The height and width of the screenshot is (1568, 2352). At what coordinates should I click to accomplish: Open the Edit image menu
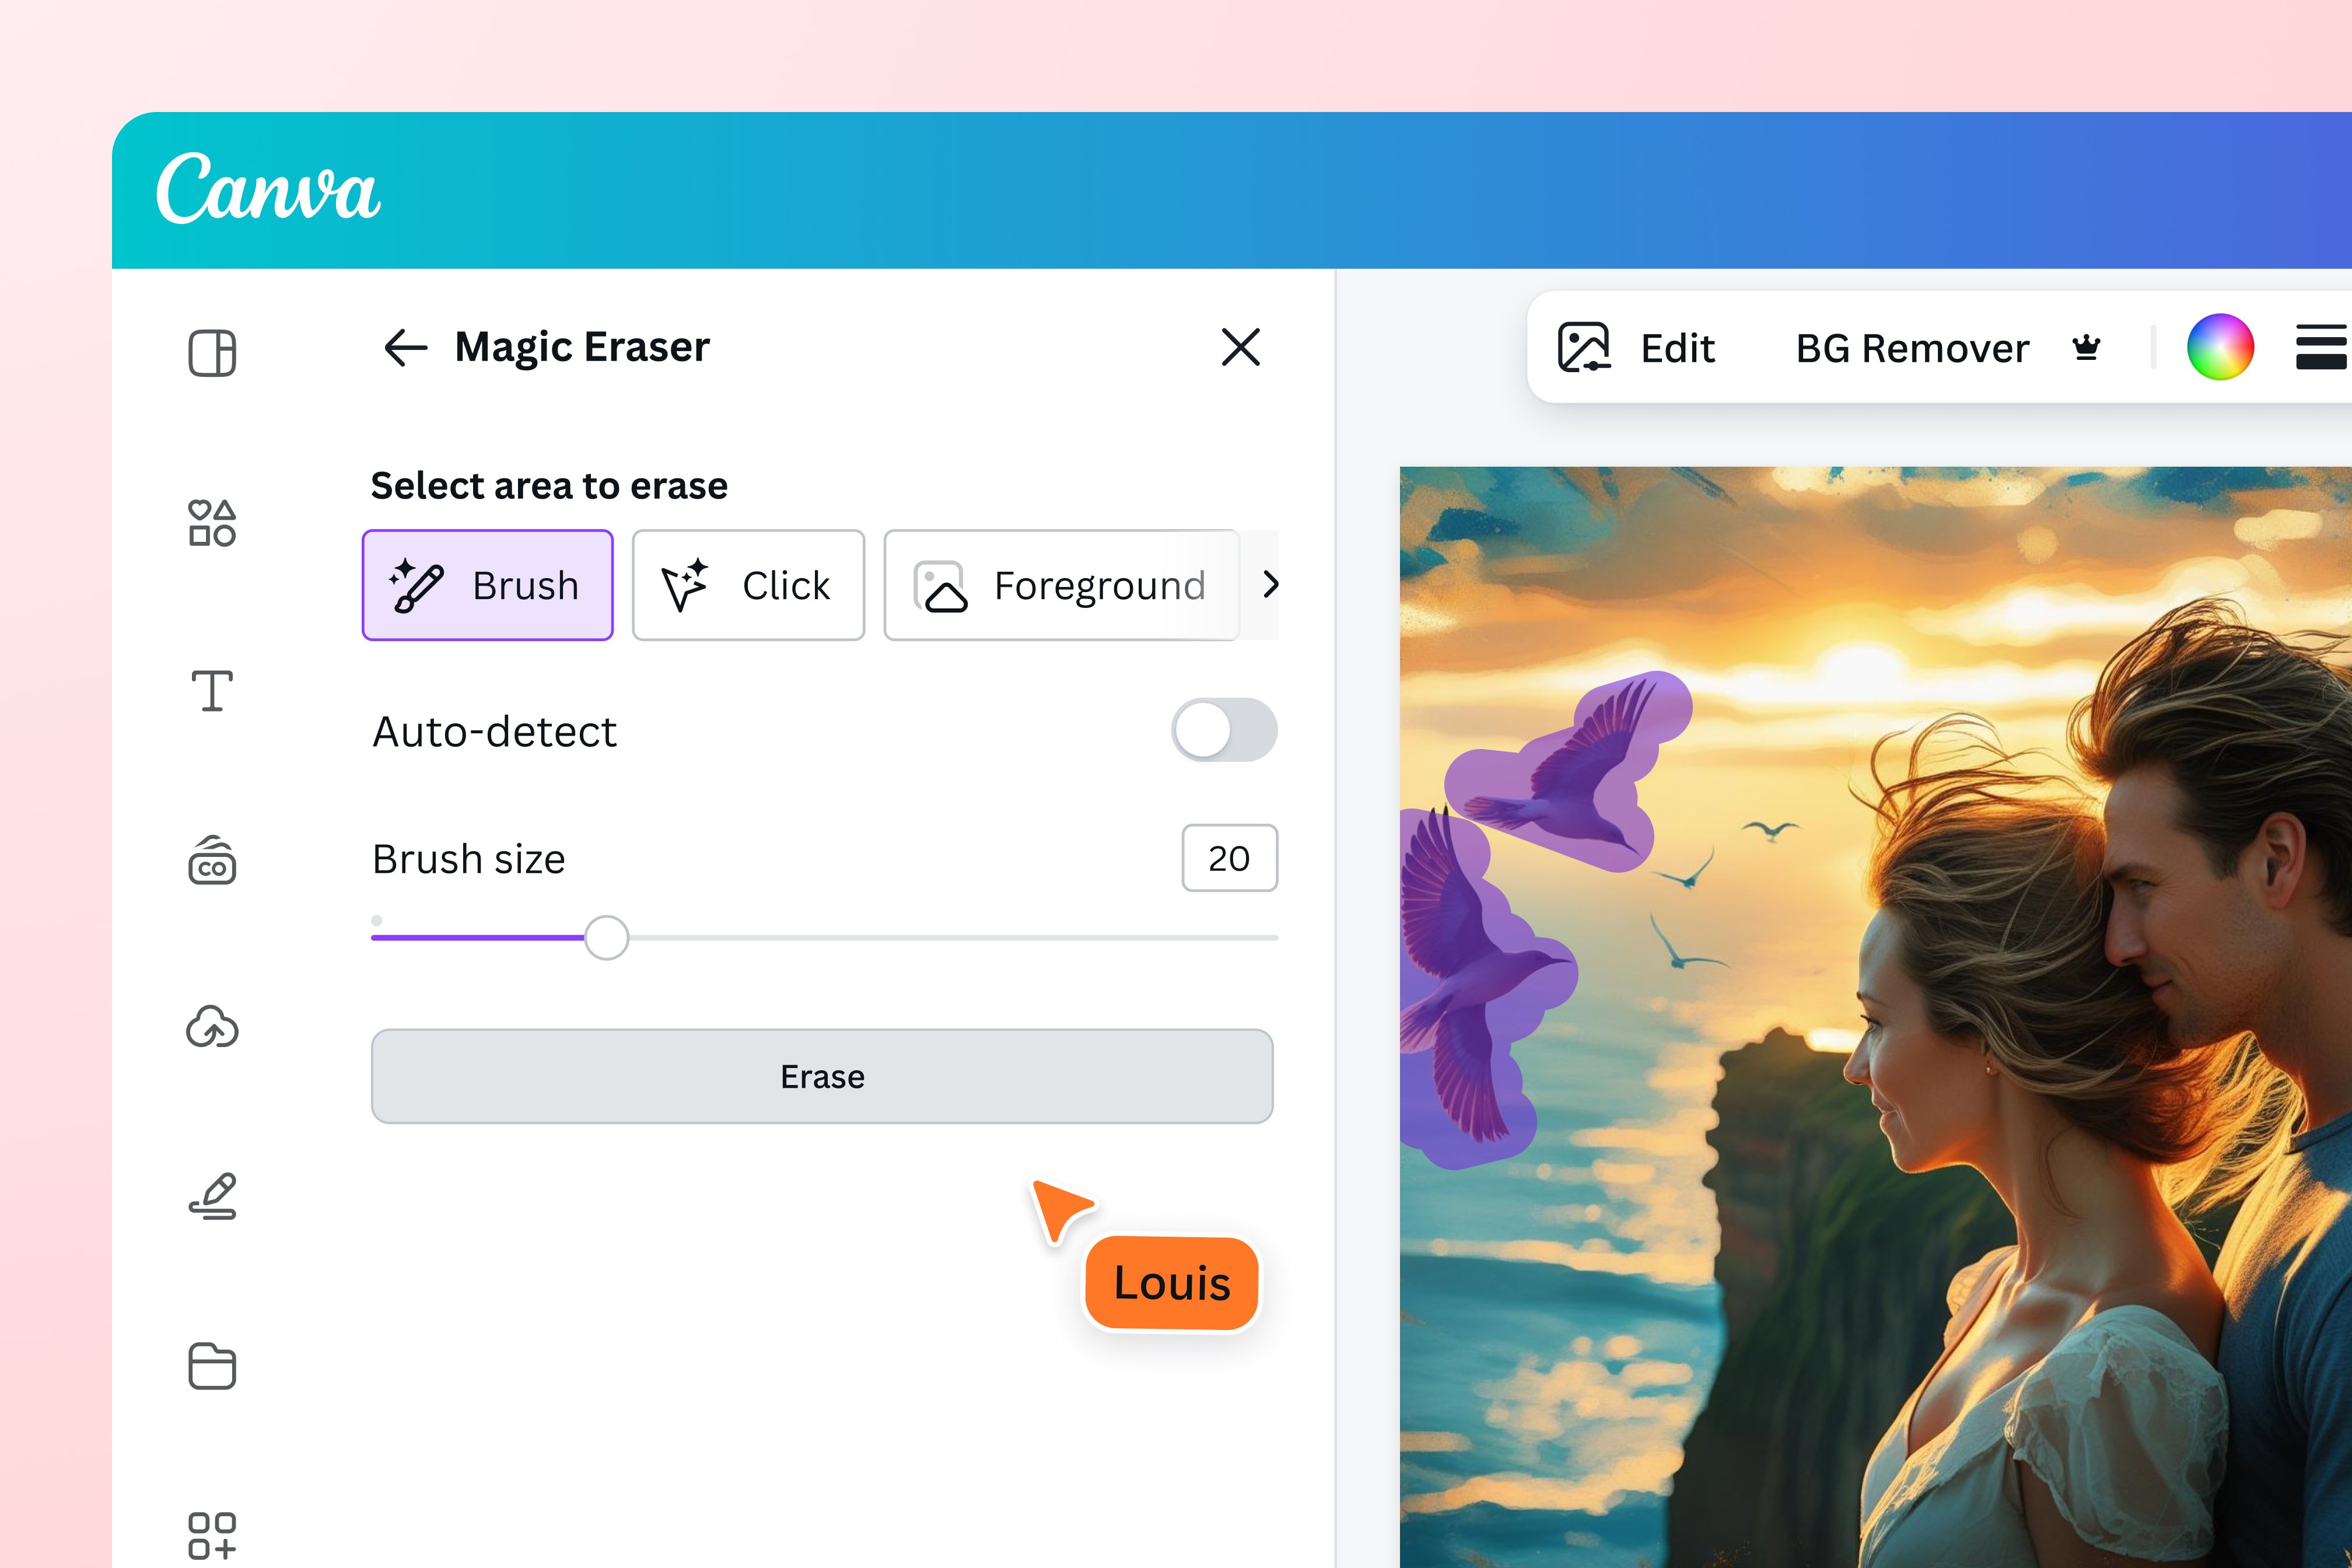click(x=1637, y=348)
